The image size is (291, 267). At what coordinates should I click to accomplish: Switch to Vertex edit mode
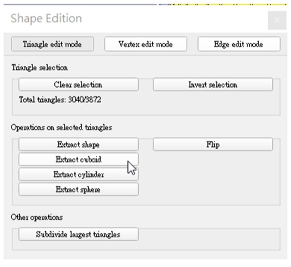pos(145,44)
